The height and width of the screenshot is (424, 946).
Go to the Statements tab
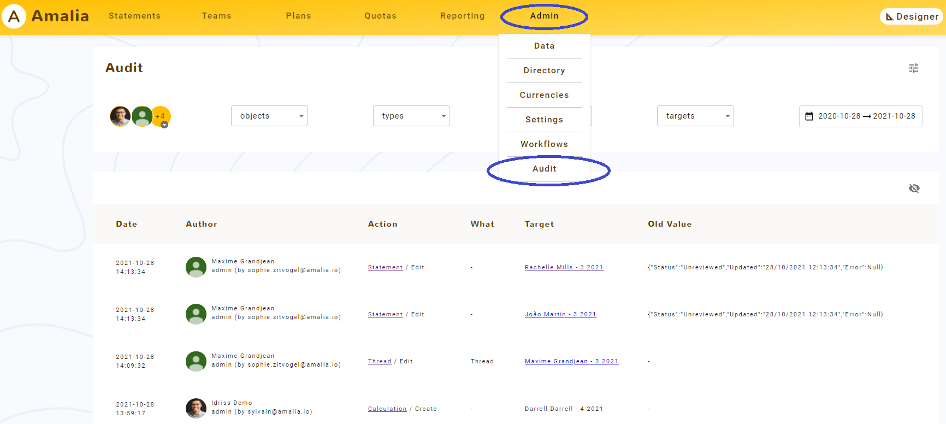[135, 16]
